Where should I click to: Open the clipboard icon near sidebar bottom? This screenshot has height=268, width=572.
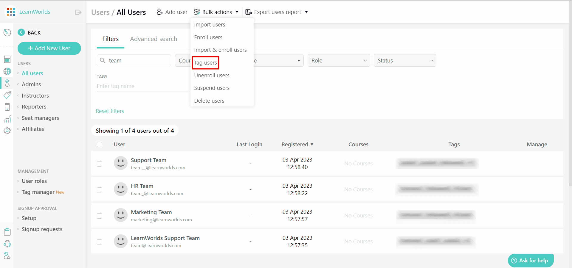(x=7, y=232)
